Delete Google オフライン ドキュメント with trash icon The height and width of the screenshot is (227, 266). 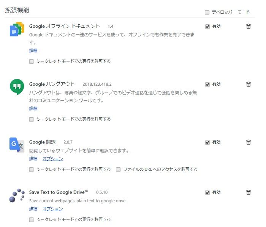[249, 26]
